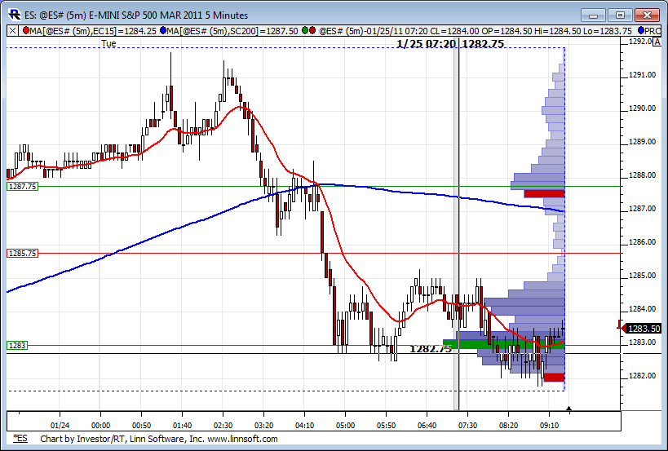Click the 01/24 date label on time axis
668x451 pixels.
click(x=60, y=425)
